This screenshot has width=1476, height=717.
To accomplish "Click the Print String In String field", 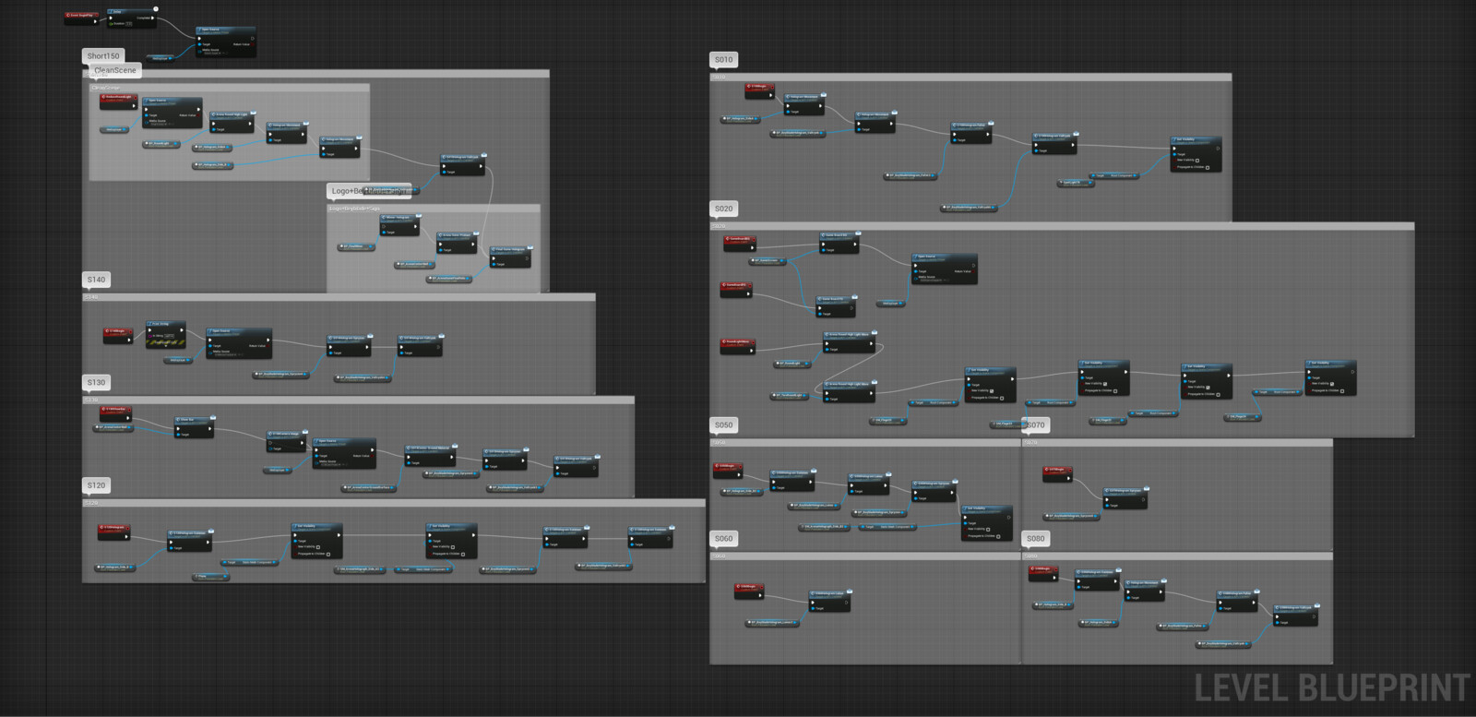I will point(169,336).
